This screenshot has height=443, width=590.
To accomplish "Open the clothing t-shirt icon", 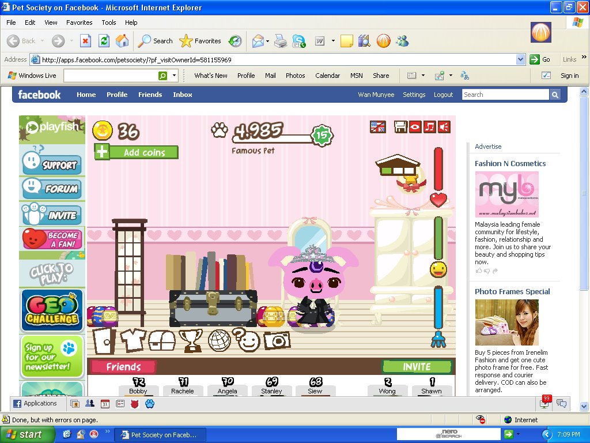I will [x=133, y=340].
